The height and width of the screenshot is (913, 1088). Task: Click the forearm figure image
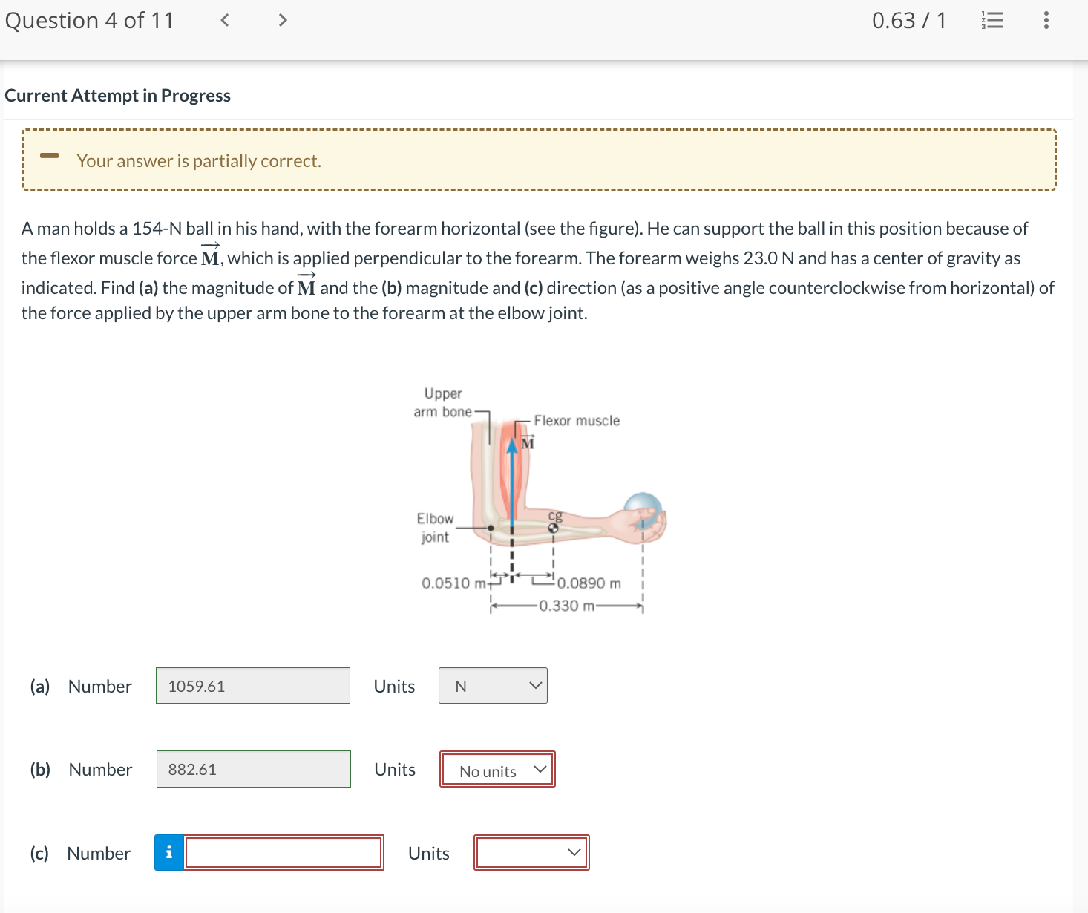pyautogui.click(x=540, y=500)
